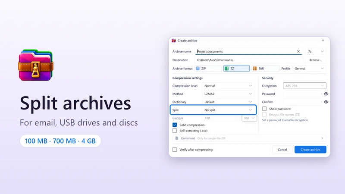Enable Verify after compressing checkbox
Screen dimensions: 345x194
tap(175, 150)
